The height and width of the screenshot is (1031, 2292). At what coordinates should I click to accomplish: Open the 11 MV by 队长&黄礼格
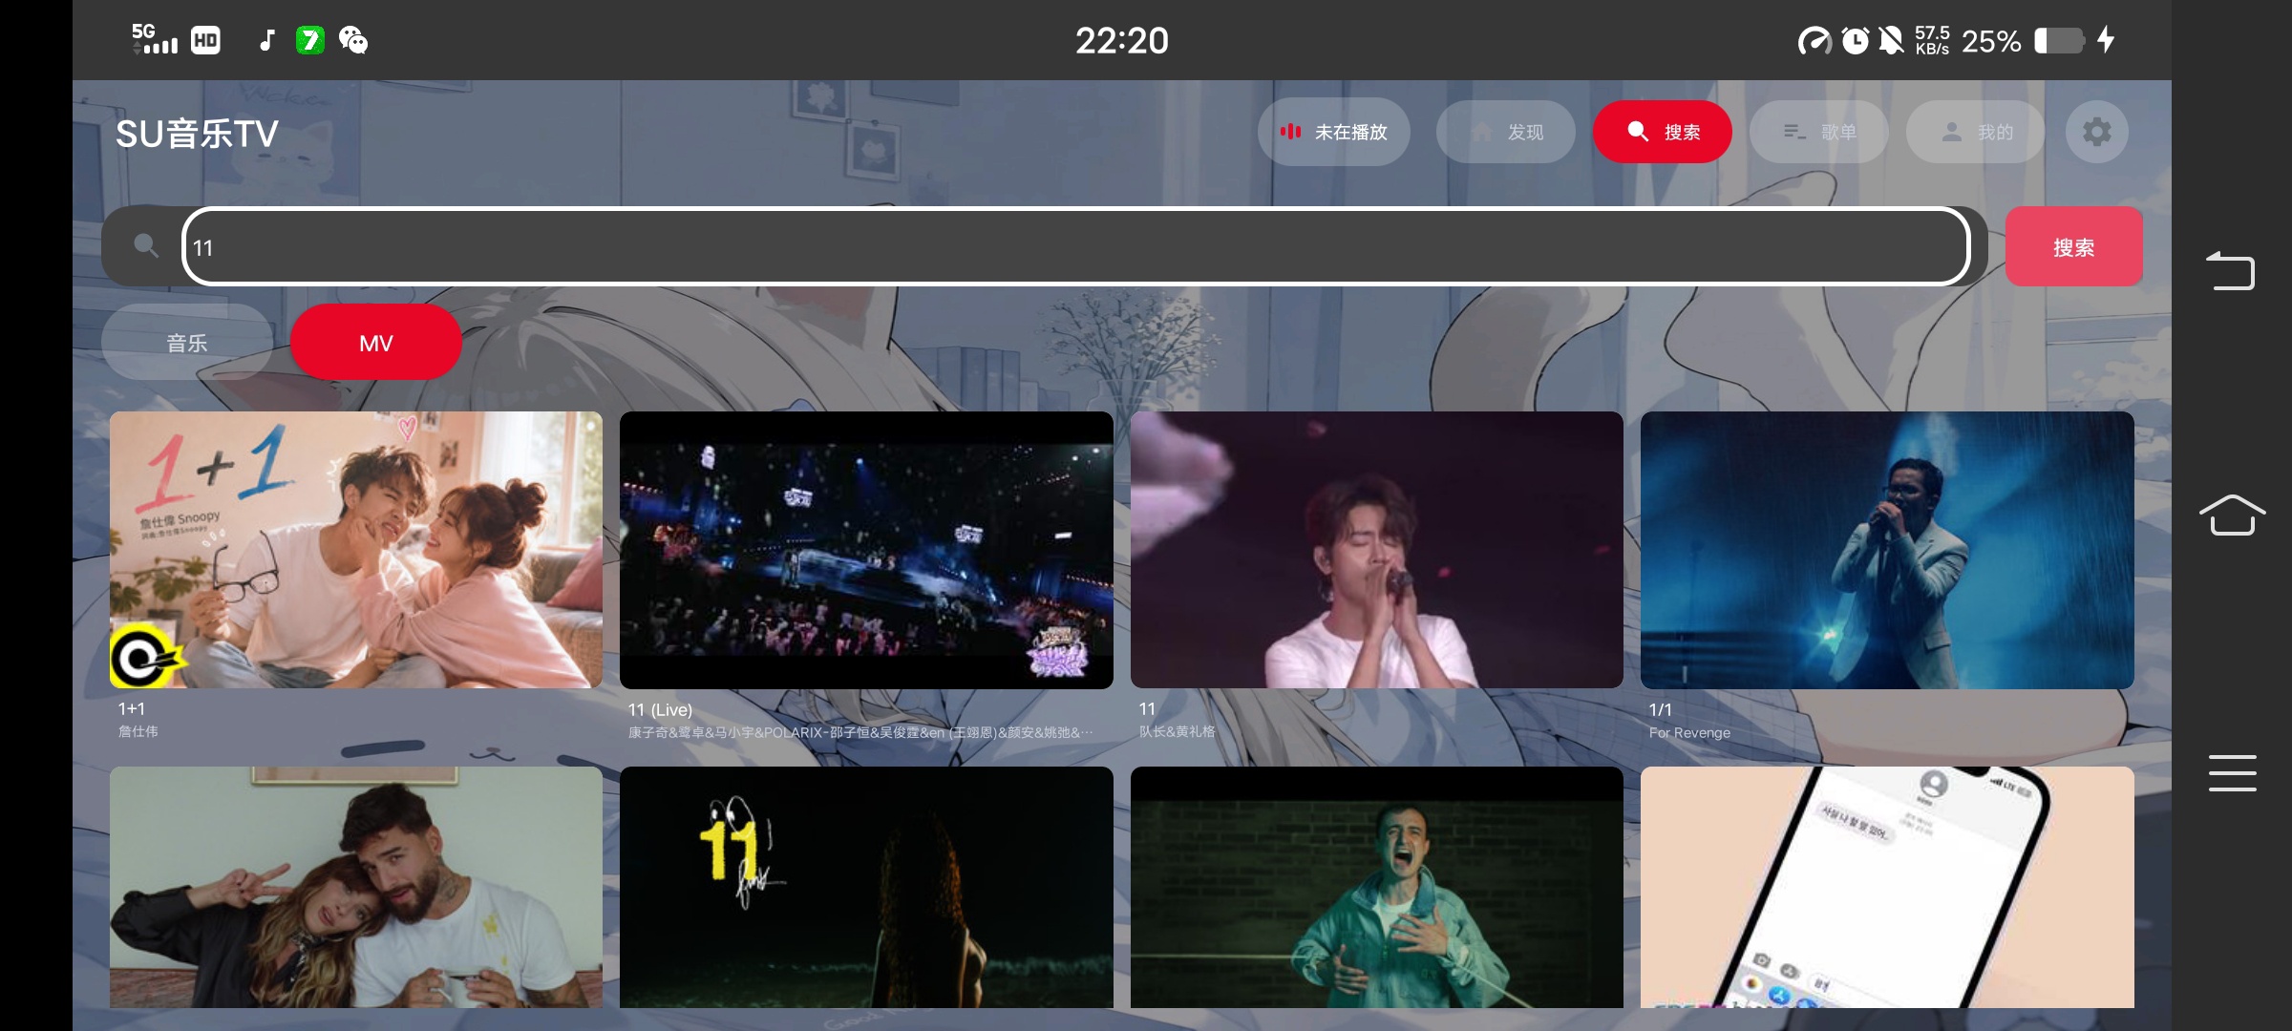point(1377,550)
